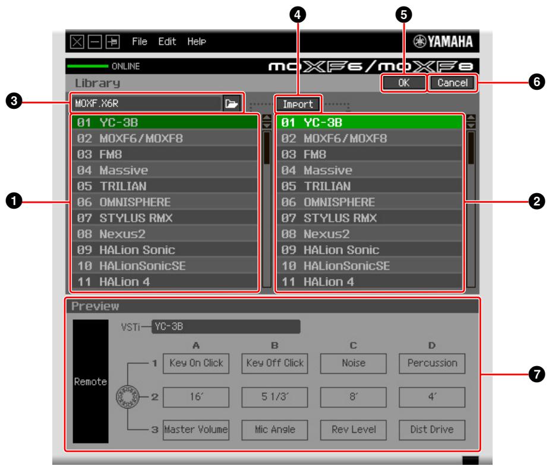The width and height of the screenshot is (552, 469).
Task: Select 01 YC-3B in left list
Action: (x=165, y=122)
